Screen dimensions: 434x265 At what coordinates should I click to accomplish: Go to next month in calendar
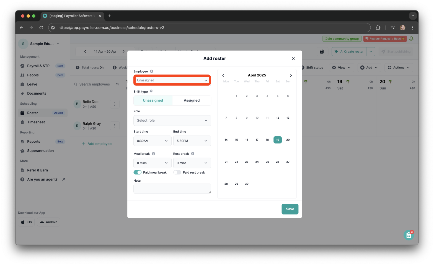[x=291, y=75]
